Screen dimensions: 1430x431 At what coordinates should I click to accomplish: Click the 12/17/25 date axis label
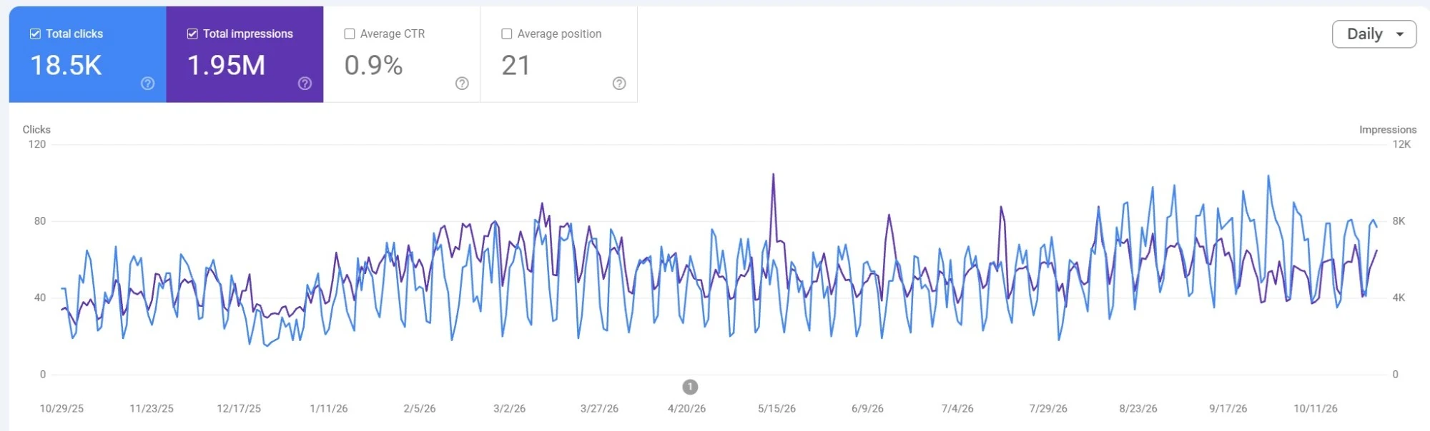tap(239, 409)
